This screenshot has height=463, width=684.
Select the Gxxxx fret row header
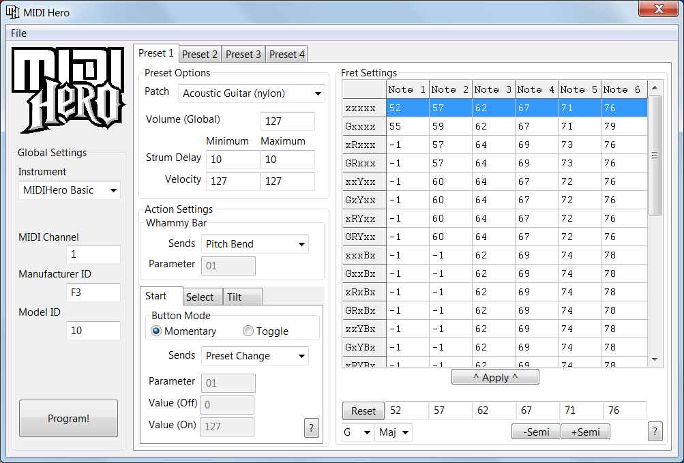[x=363, y=127]
